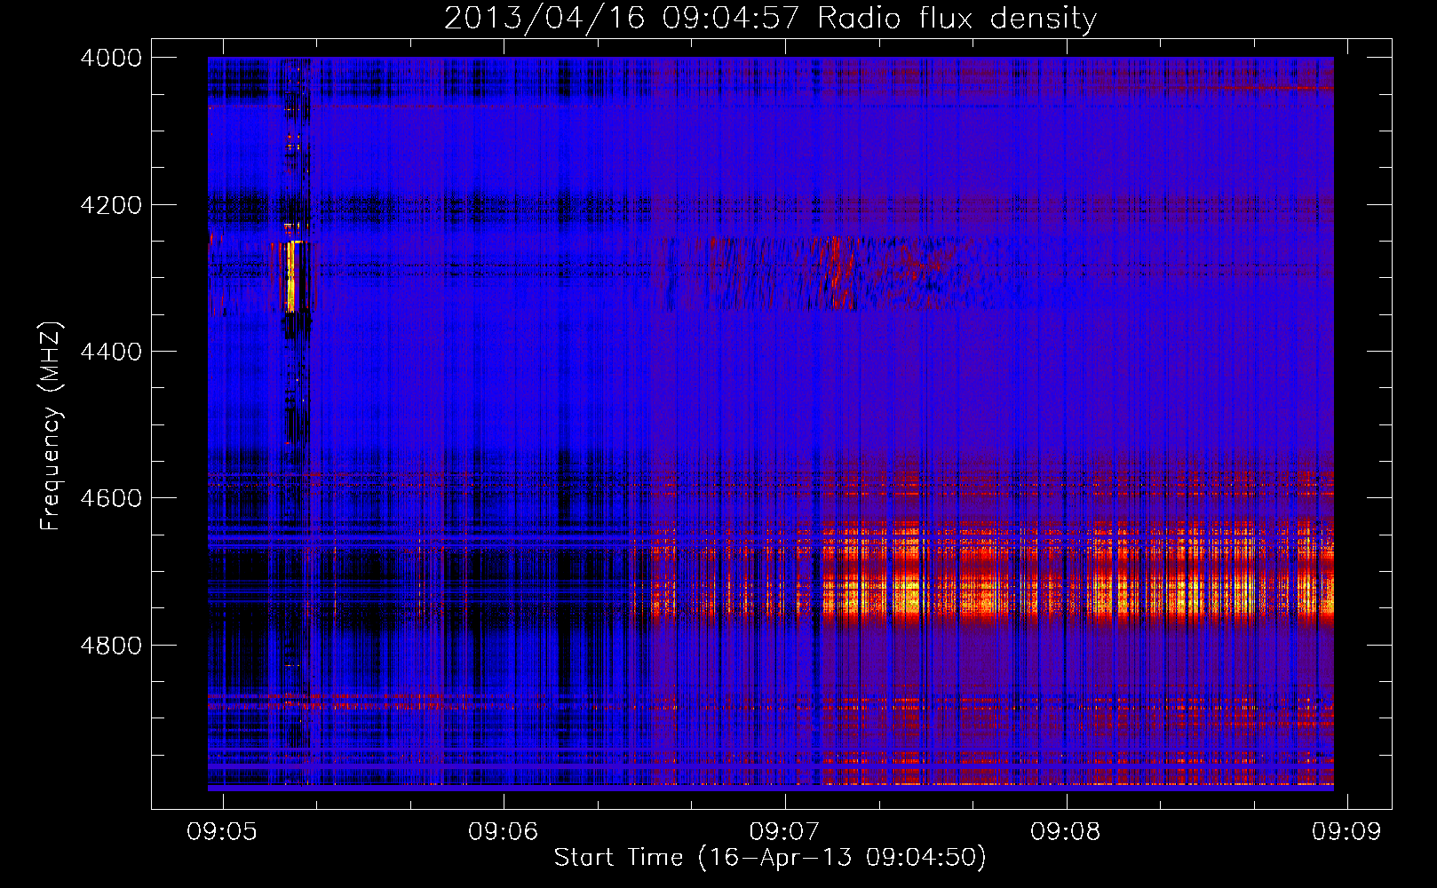This screenshot has height=888, width=1437.
Task: Click the 09:05 time tick label
Action: (x=222, y=831)
